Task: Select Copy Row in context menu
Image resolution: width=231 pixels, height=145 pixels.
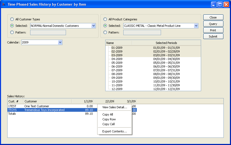Action: pos(109,119)
